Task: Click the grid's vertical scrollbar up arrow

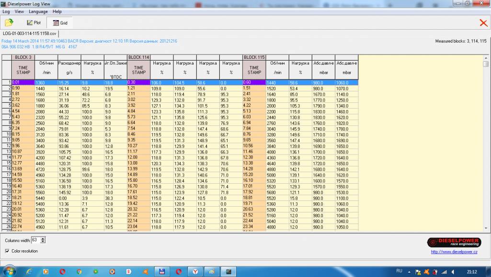Action: [x=486, y=57]
